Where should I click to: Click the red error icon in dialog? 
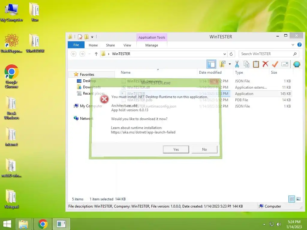pyautogui.click(x=104, y=99)
